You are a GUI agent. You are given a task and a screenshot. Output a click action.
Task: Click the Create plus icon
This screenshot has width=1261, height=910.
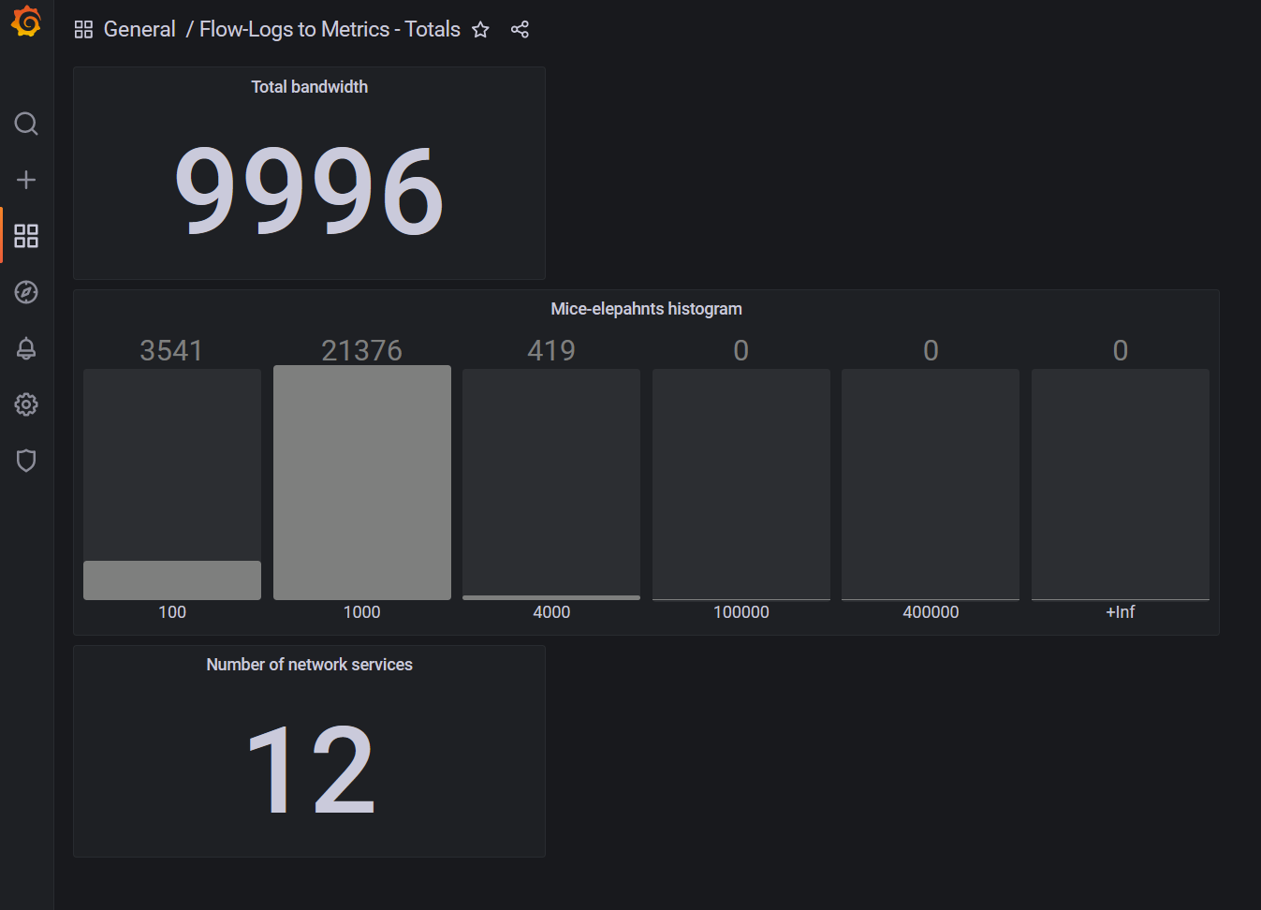coord(26,180)
